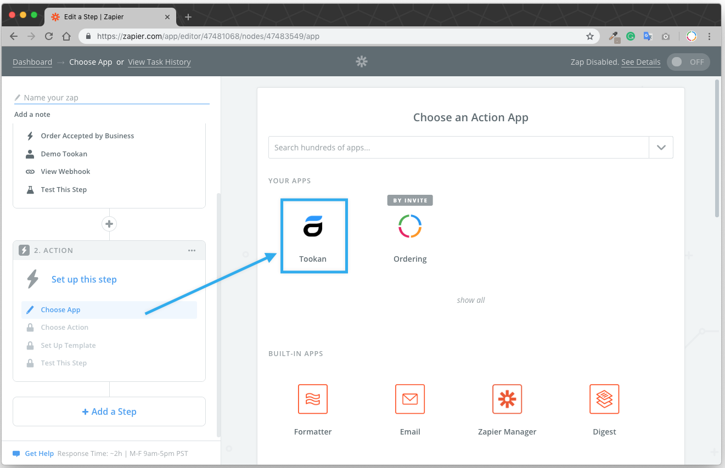This screenshot has height=468, width=725.
Task: Click the link icon beside View Webhook
Action: [x=30, y=172]
